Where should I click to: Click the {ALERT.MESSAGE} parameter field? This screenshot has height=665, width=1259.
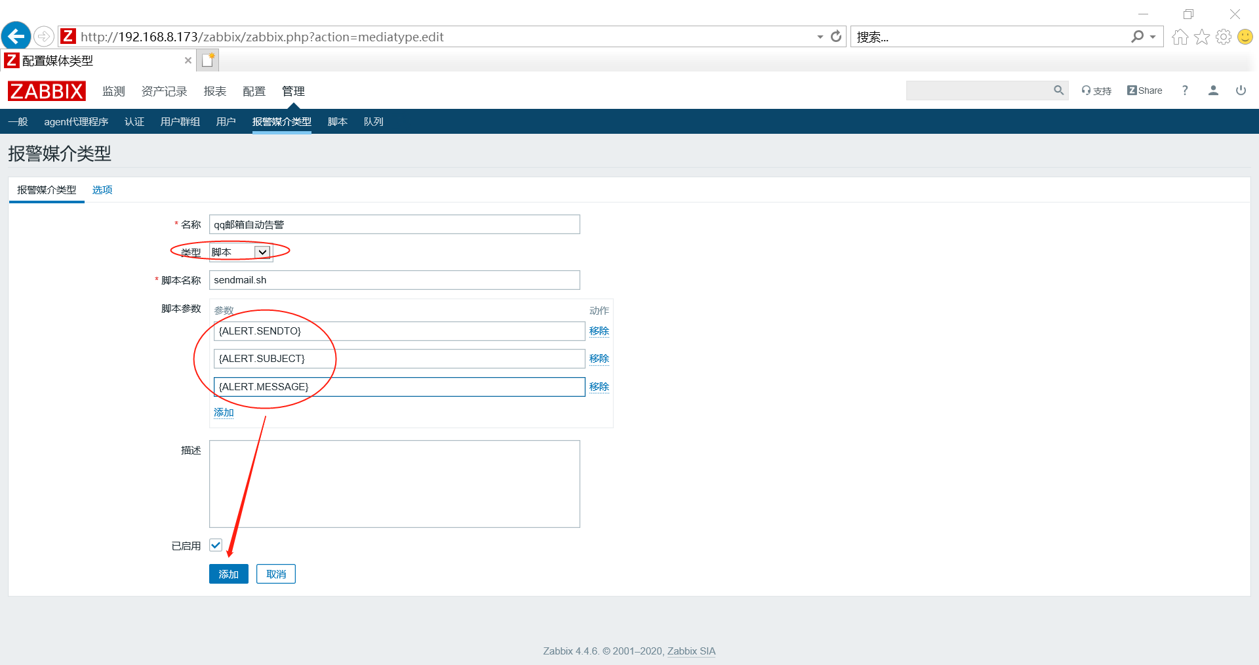[x=399, y=387]
